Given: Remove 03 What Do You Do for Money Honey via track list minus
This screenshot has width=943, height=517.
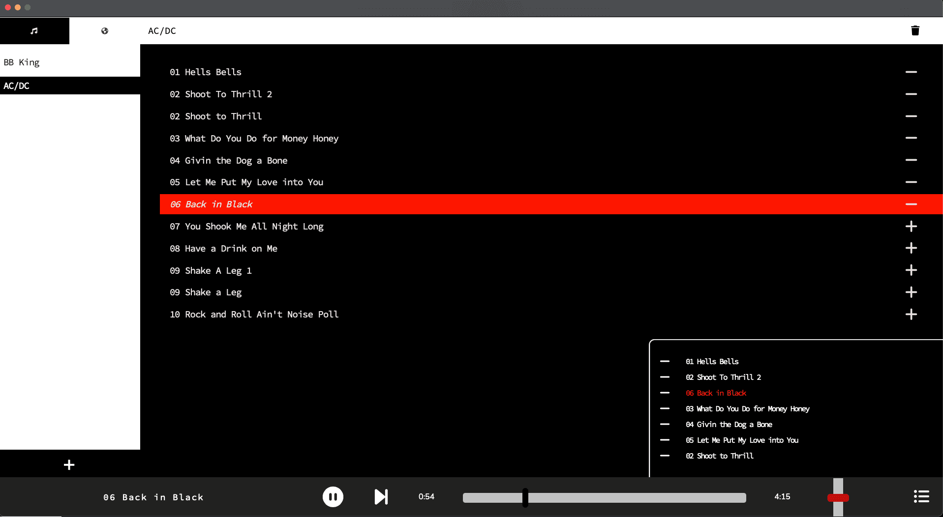Looking at the screenshot, I should [x=911, y=138].
